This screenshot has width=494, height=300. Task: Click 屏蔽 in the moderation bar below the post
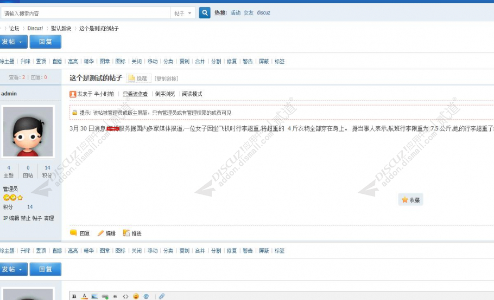pyautogui.click(x=264, y=251)
